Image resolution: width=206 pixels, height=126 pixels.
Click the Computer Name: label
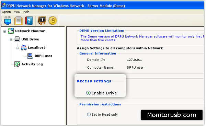[101, 68]
